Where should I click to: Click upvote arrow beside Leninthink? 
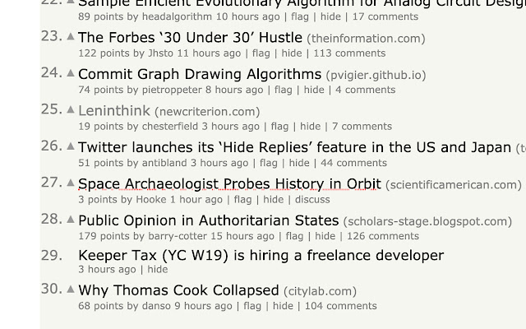(71, 109)
